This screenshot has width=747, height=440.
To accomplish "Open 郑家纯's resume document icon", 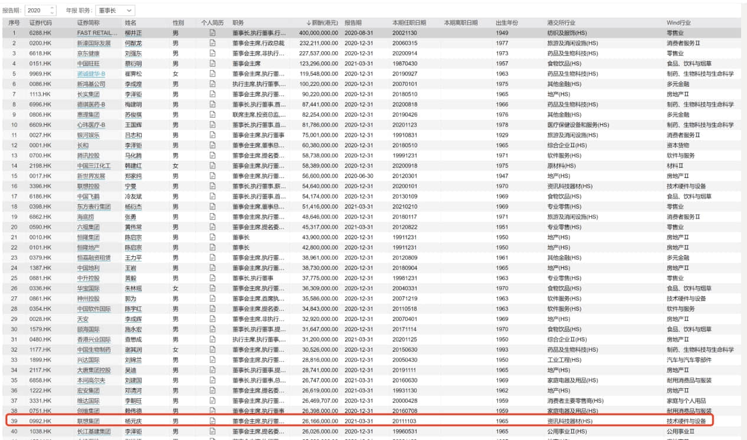I will click(212, 176).
